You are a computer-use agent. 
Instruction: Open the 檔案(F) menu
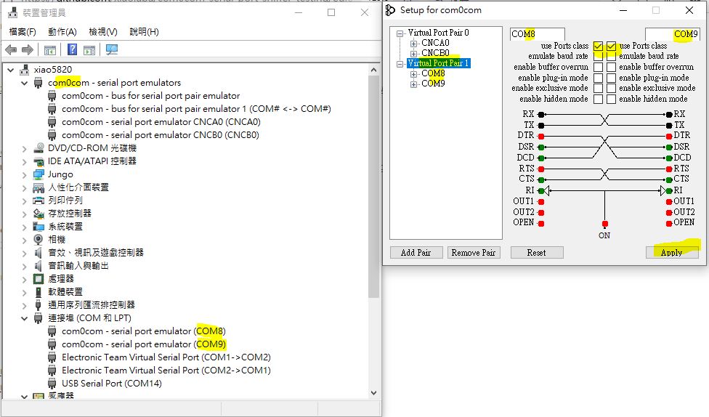pos(23,32)
